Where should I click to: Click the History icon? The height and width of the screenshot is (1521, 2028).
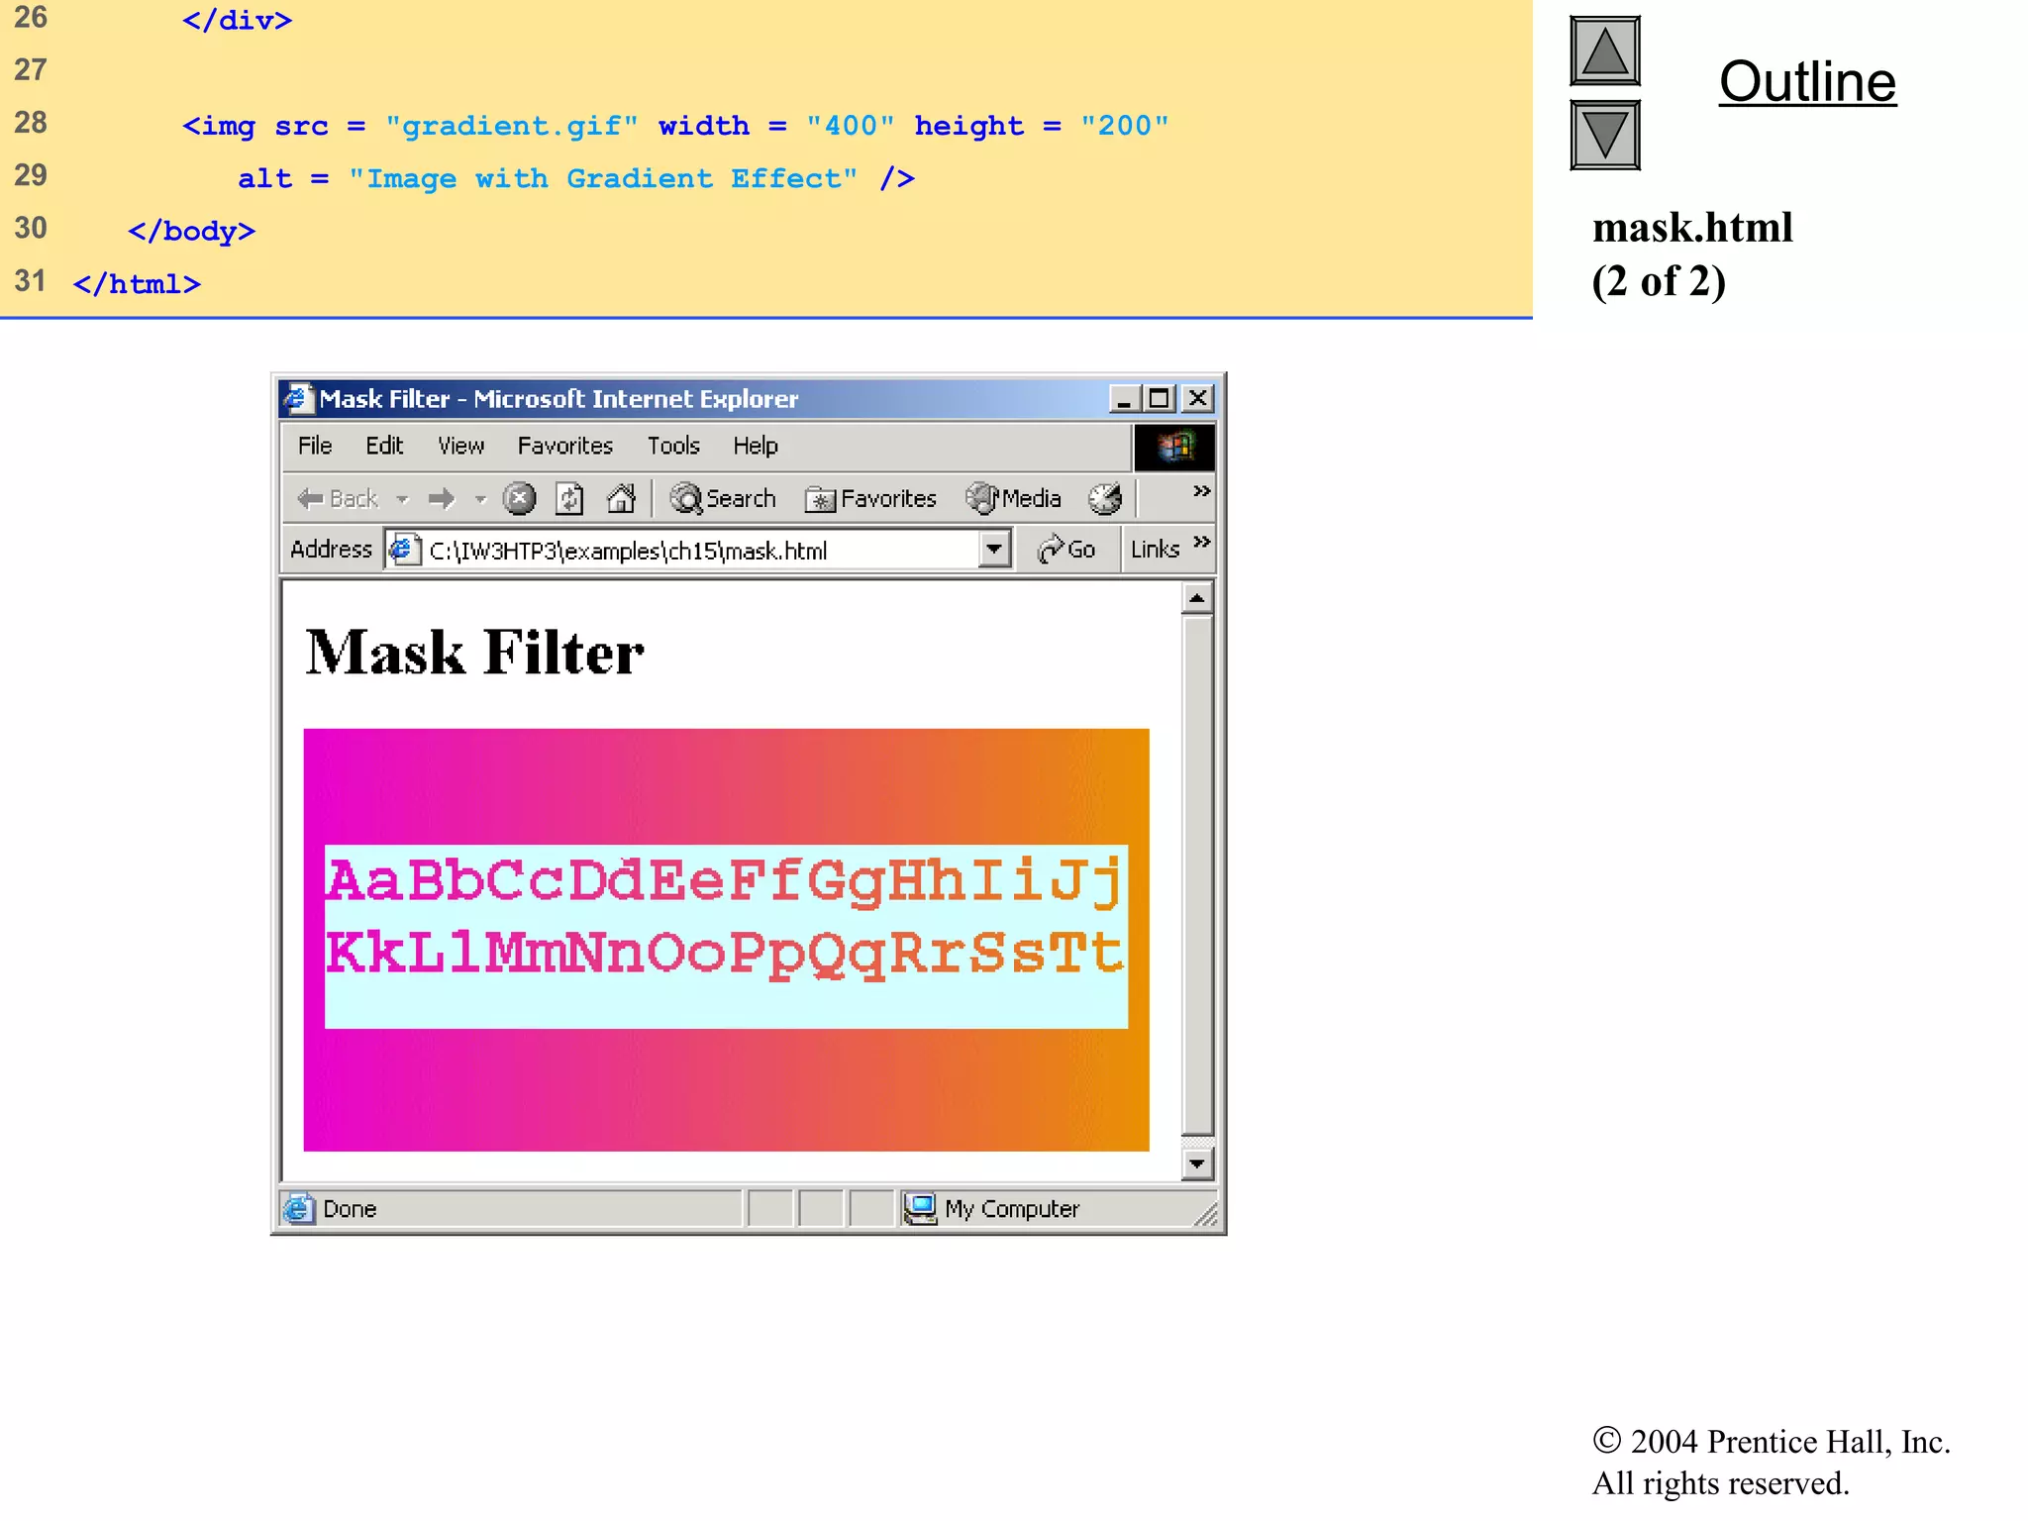pos(1105,498)
